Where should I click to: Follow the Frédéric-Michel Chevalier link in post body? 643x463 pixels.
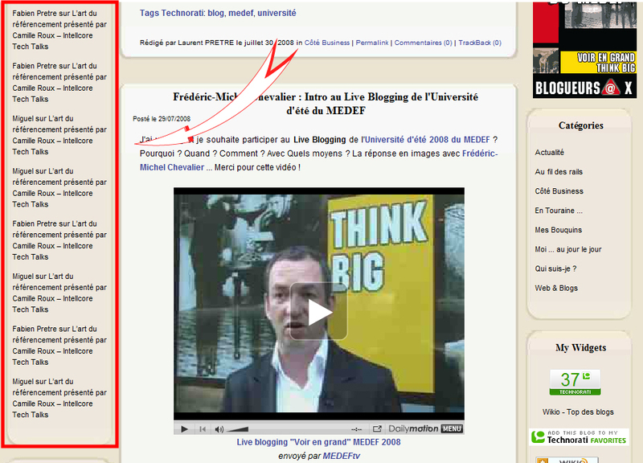318,160
